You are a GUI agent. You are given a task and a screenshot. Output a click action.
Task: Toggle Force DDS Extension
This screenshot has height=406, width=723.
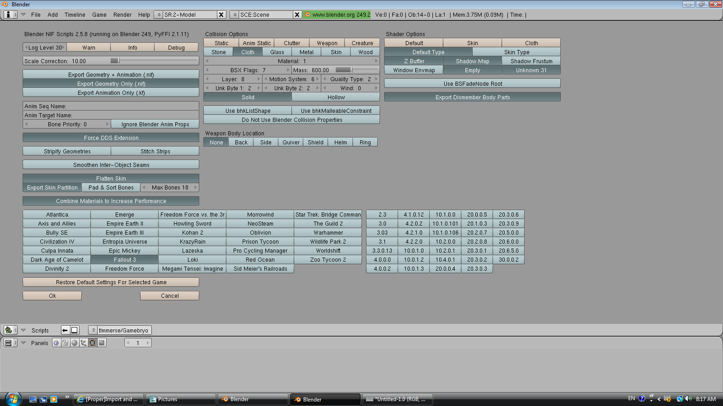coord(110,138)
